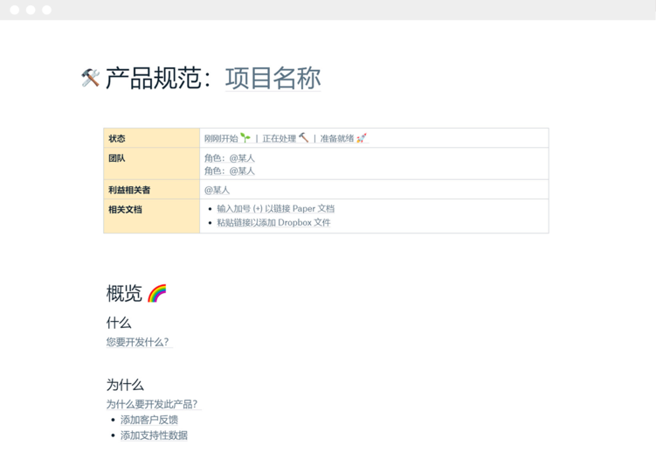Click the rocket emoji after 准备就绪
Image resolution: width=656 pixels, height=460 pixels.
362,138
